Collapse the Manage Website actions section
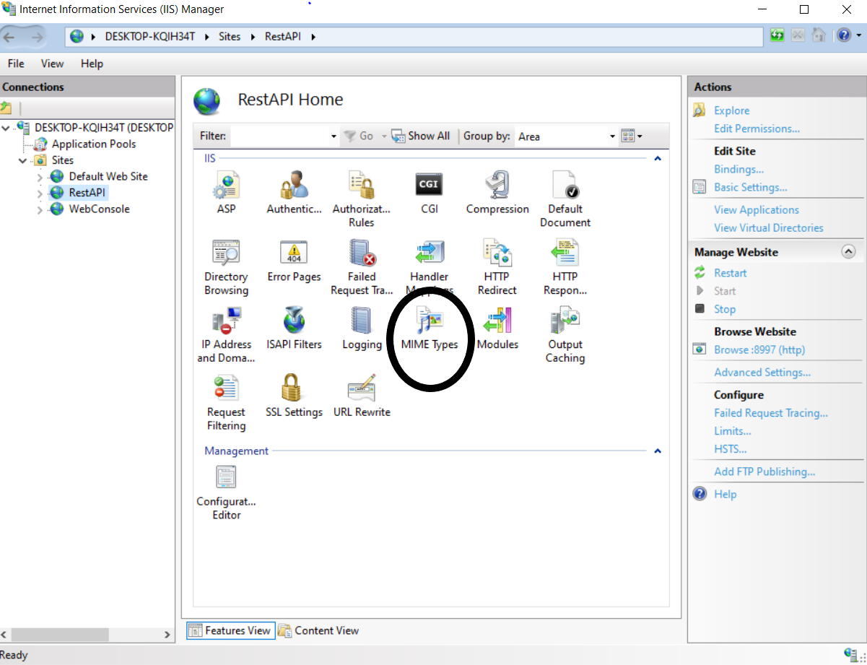The width and height of the screenshot is (867, 665). click(x=849, y=252)
